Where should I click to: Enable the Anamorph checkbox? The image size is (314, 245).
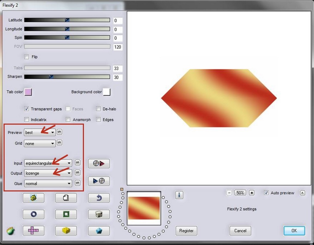tap(68, 120)
